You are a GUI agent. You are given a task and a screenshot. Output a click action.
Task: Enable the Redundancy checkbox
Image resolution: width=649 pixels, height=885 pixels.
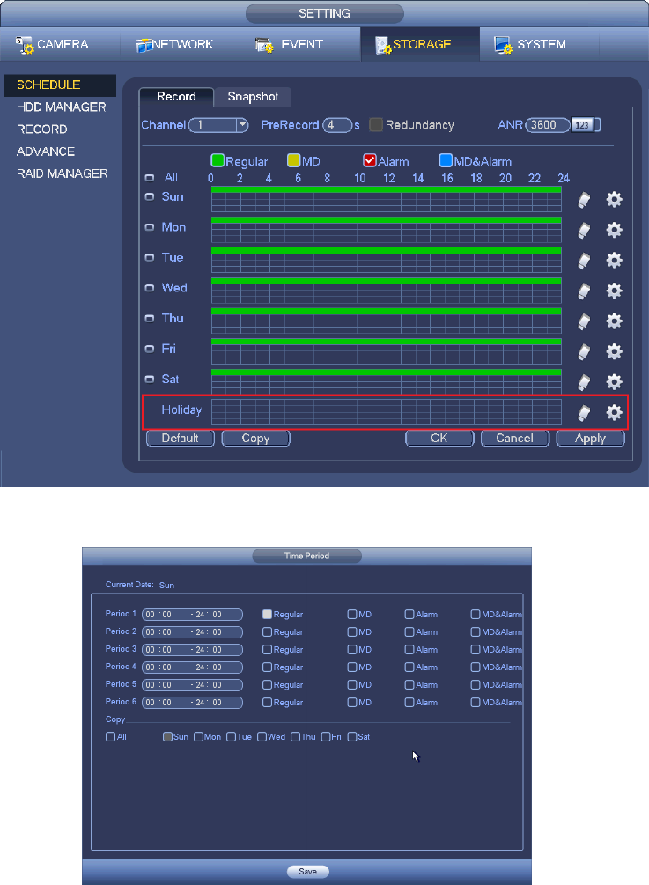pyautogui.click(x=376, y=125)
